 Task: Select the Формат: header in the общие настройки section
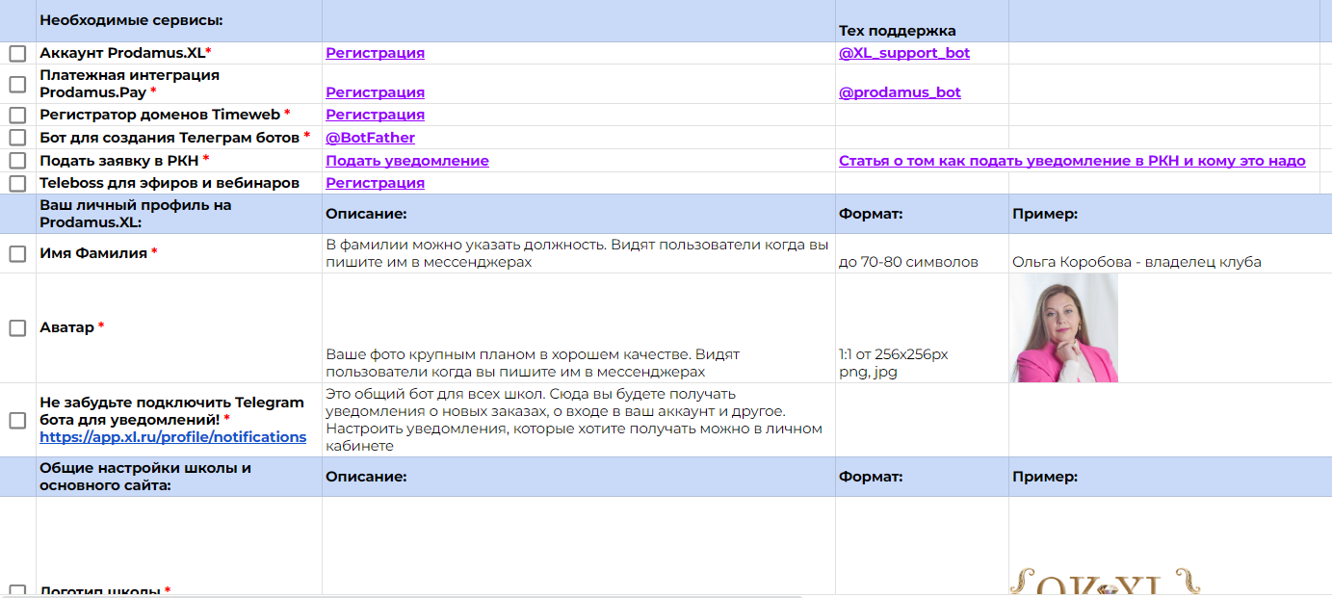point(922,477)
